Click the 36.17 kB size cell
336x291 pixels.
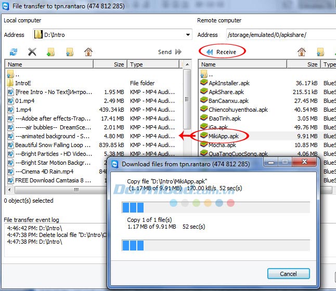306,83
